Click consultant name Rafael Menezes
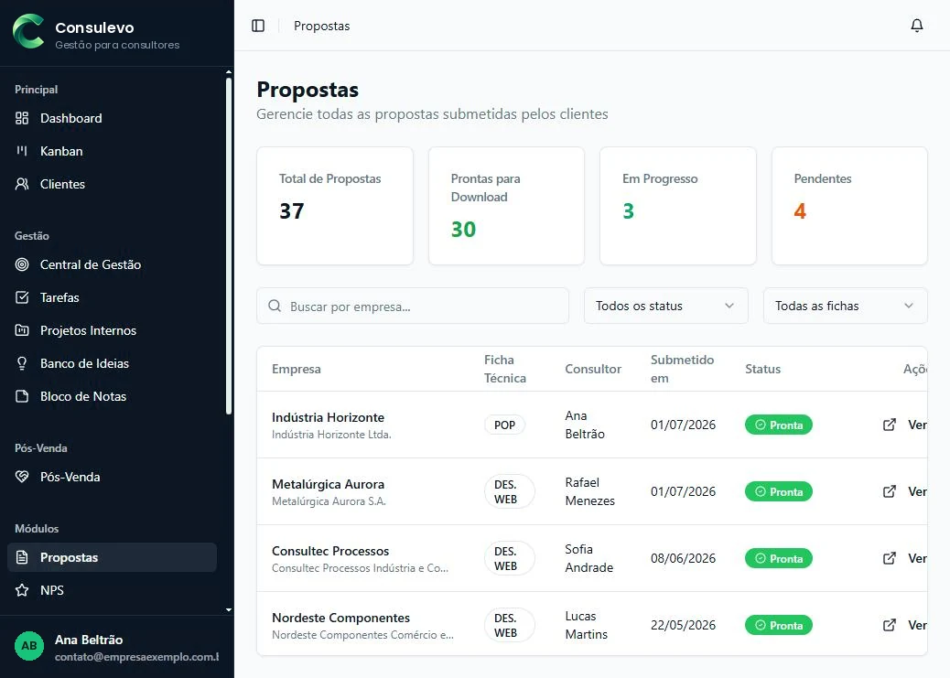This screenshot has height=678, width=950. point(589,491)
